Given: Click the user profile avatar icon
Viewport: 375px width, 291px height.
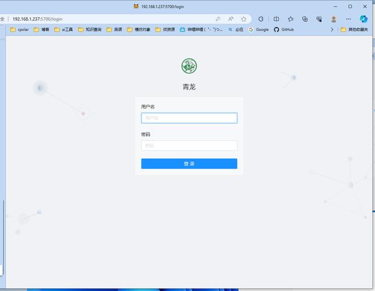Looking at the screenshot, I should coord(334,19).
